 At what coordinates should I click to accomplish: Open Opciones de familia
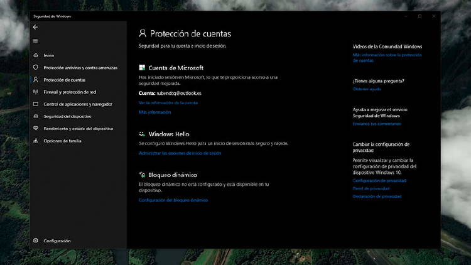(62, 141)
